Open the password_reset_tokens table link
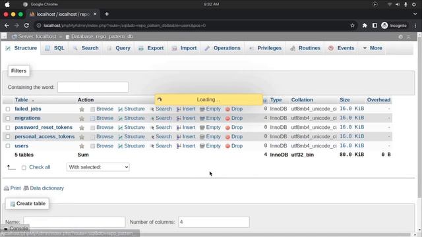This screenshot has width=422, height=237. coord(44,127)
